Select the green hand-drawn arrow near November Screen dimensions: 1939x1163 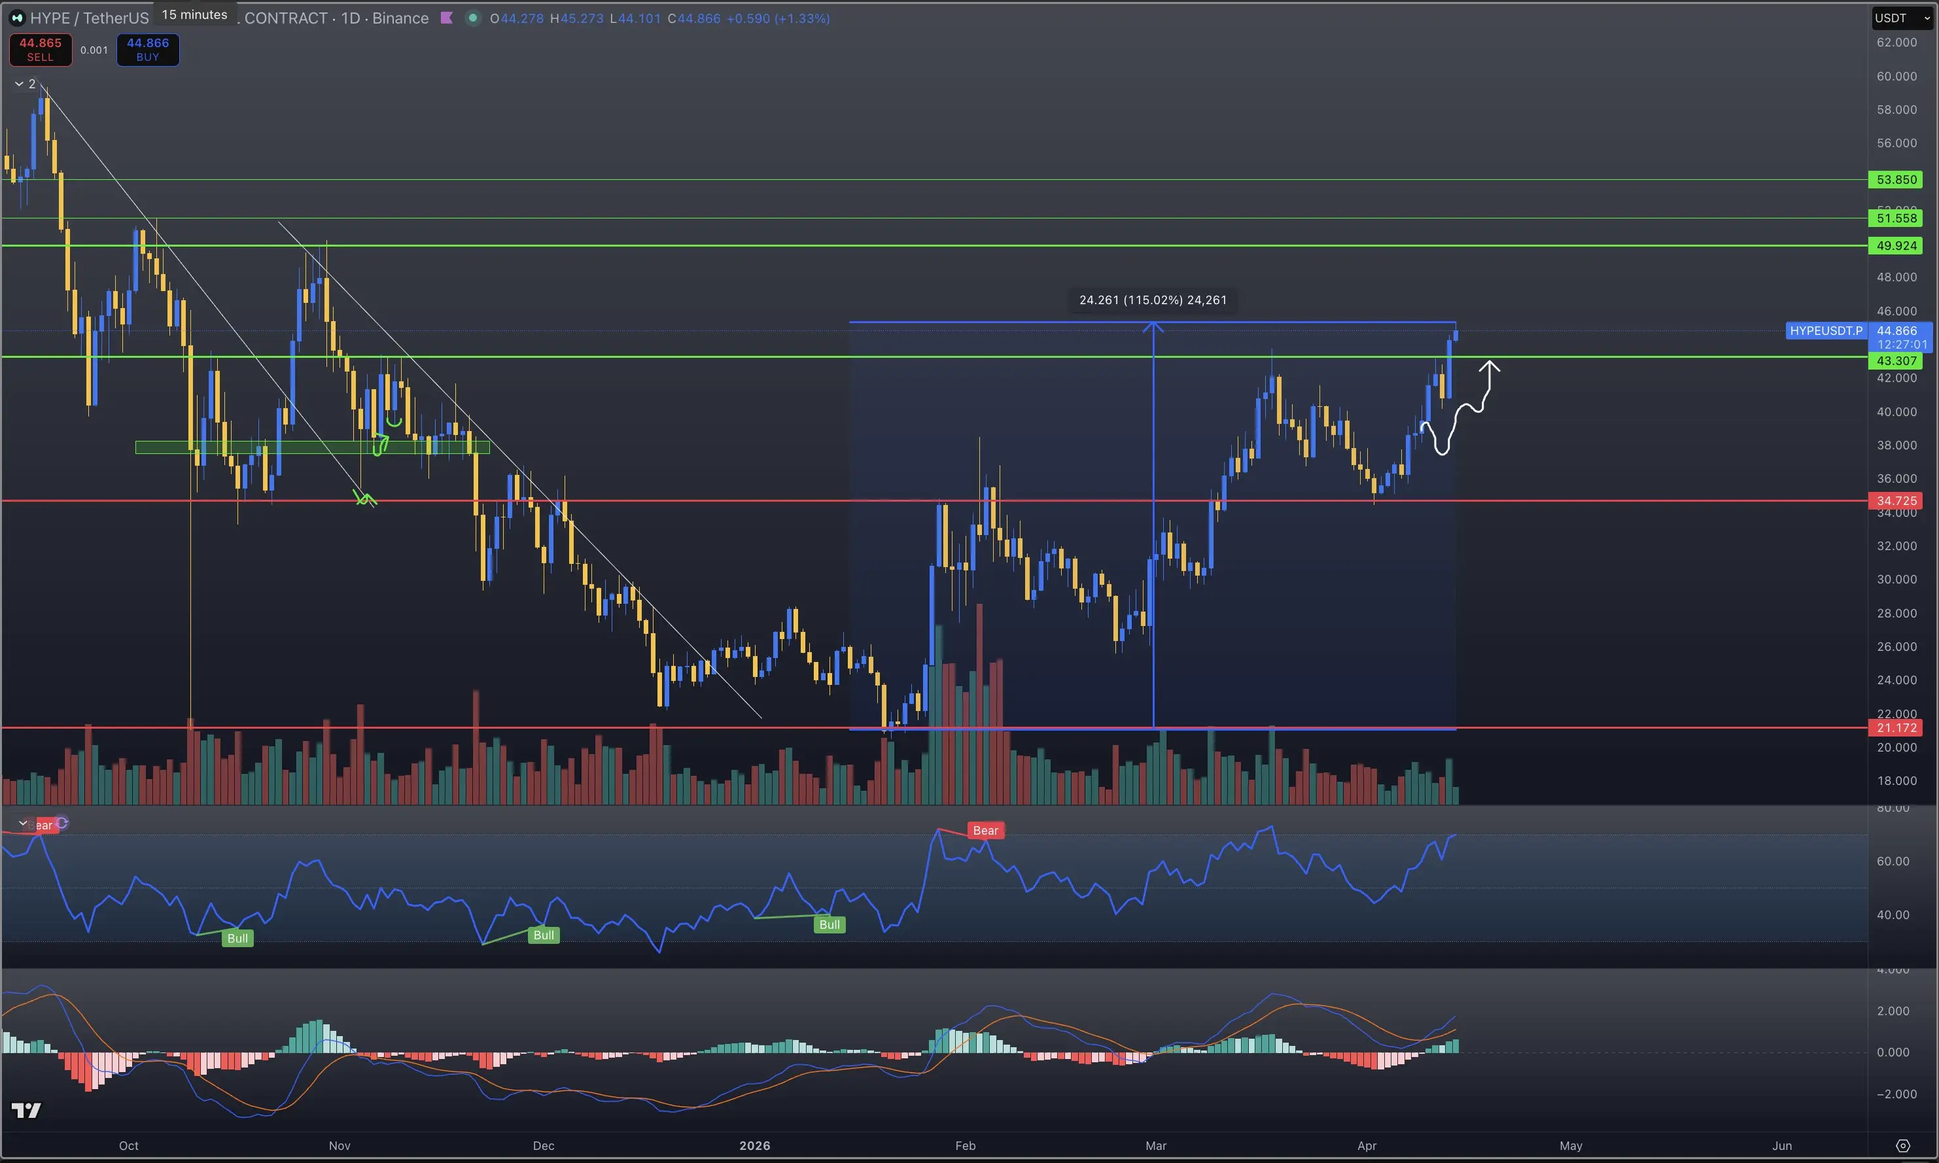(x=381, y=445)
